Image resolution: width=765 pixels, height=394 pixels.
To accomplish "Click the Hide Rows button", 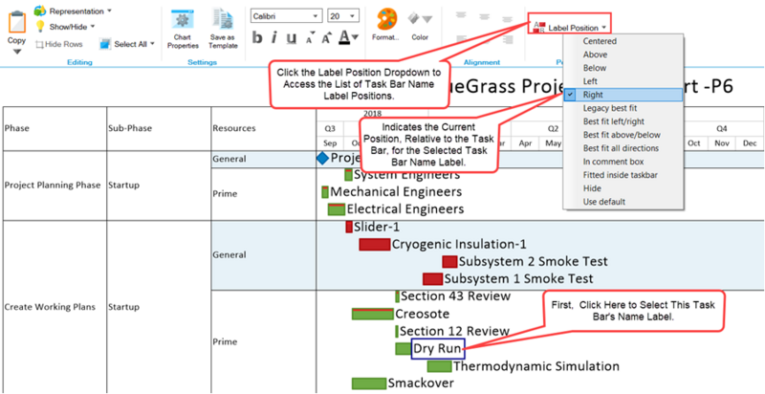I will click(59, 44).
